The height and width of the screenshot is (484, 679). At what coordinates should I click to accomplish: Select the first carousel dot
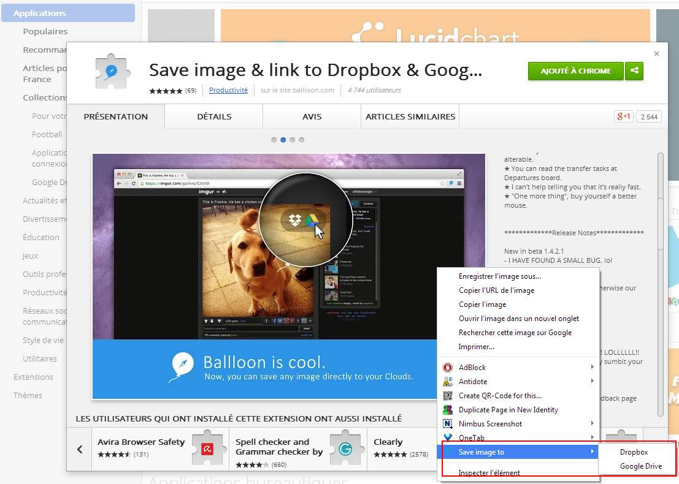pos(274,140)
